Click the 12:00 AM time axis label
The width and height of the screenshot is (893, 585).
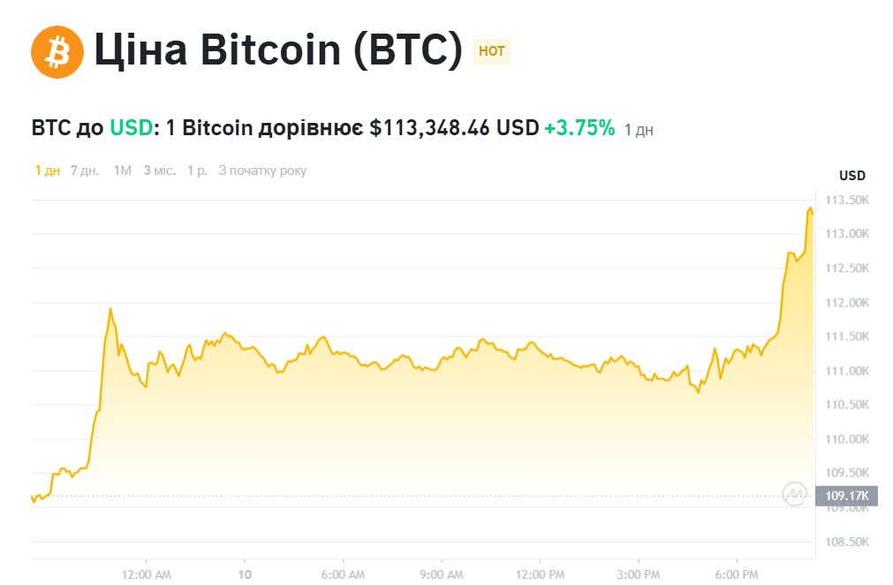coord(146,574)
